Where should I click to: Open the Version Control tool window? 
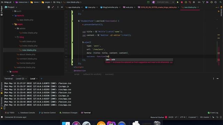coord(47,112)
